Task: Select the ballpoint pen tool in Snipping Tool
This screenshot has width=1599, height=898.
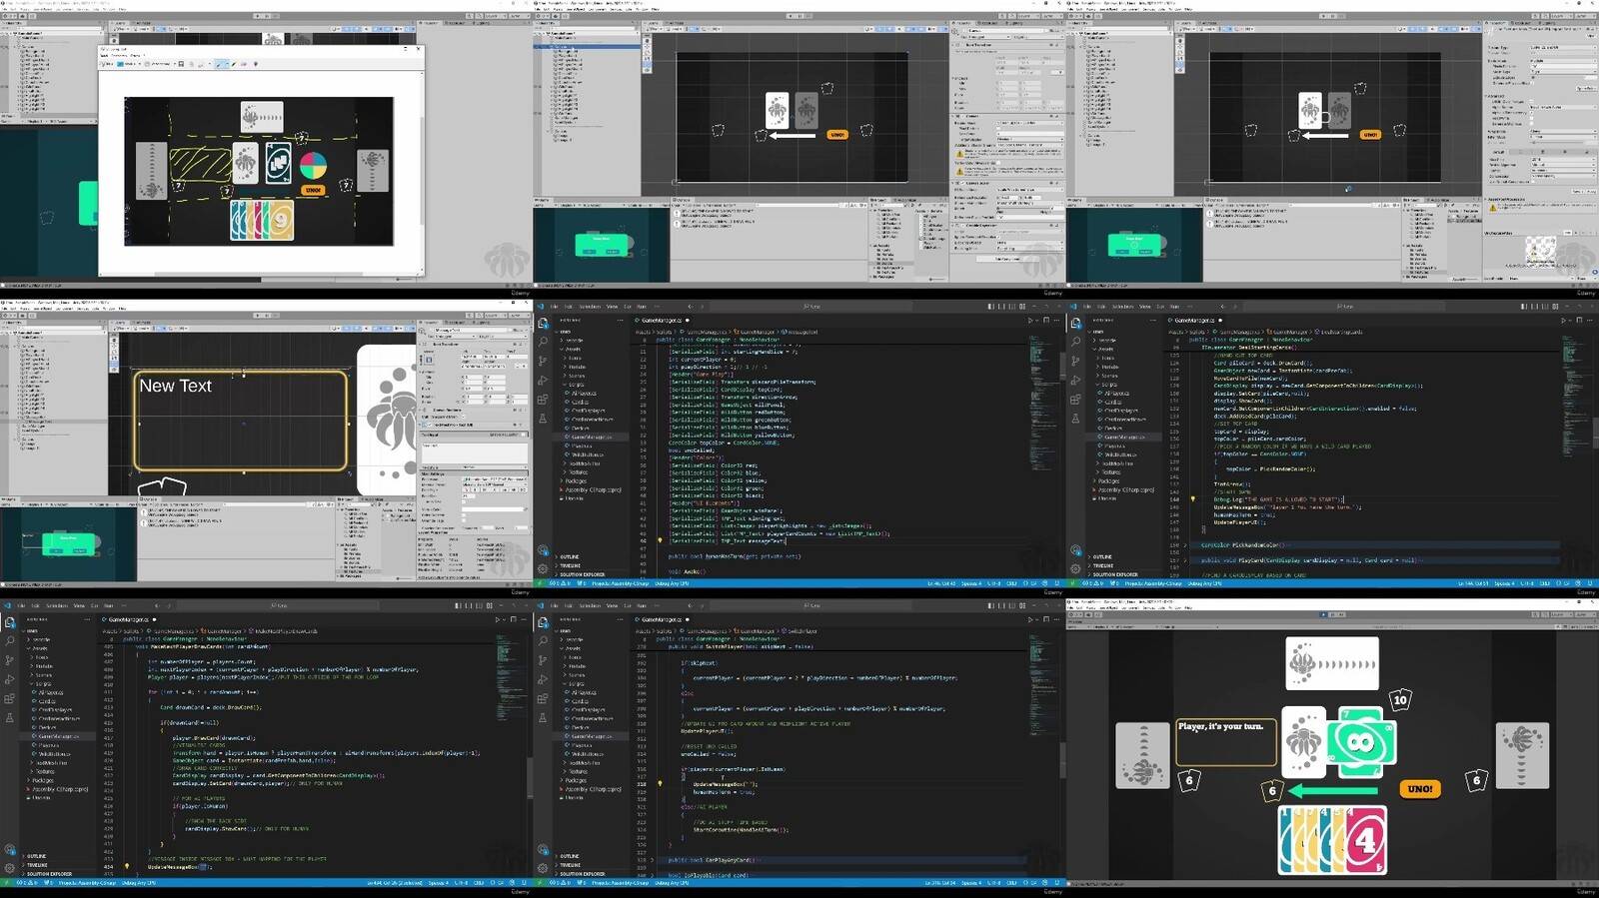Action: point(218,64)
